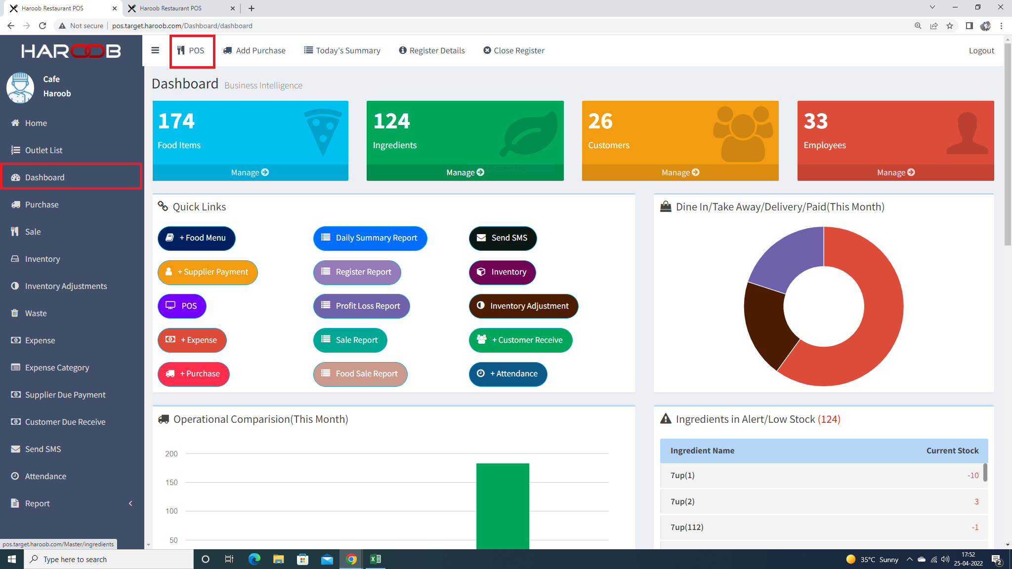1012x569 pixels.
Task: Click the low stock table scrollbar
Action: (985, 472)
